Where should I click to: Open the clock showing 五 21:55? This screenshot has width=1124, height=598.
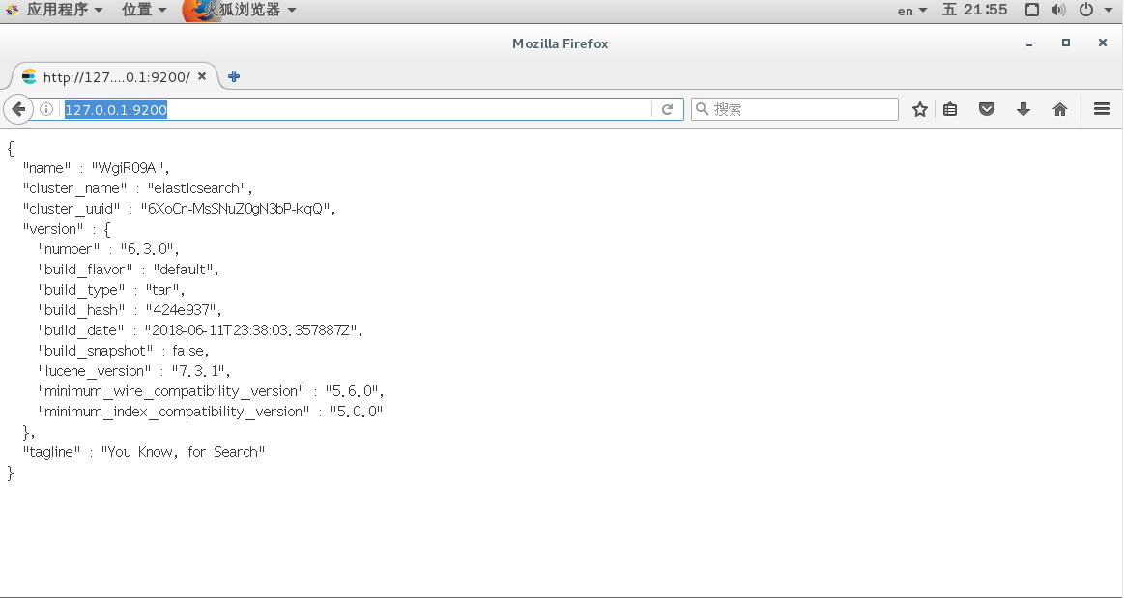pos(974,10)
